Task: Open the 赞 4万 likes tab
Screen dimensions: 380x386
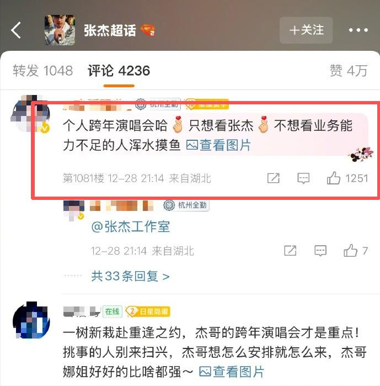Action: pyautogui.click(x=349, y=71)
